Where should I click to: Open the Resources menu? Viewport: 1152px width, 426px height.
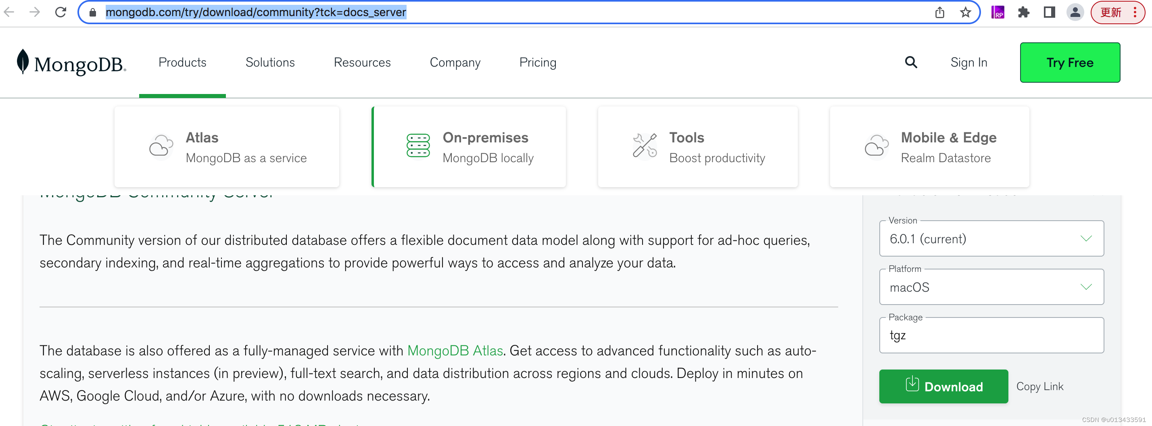pyautogui.click(x=362, y=62)
